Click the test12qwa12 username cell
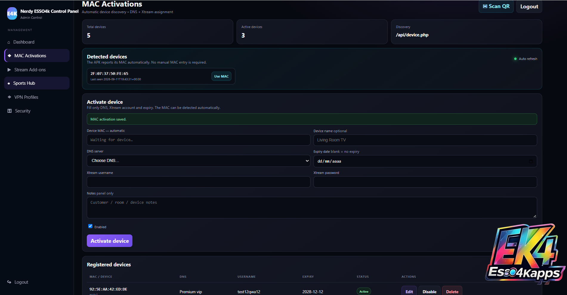This screenshot has width=567, height=295. pyautogui.click(x=249, y=292)
